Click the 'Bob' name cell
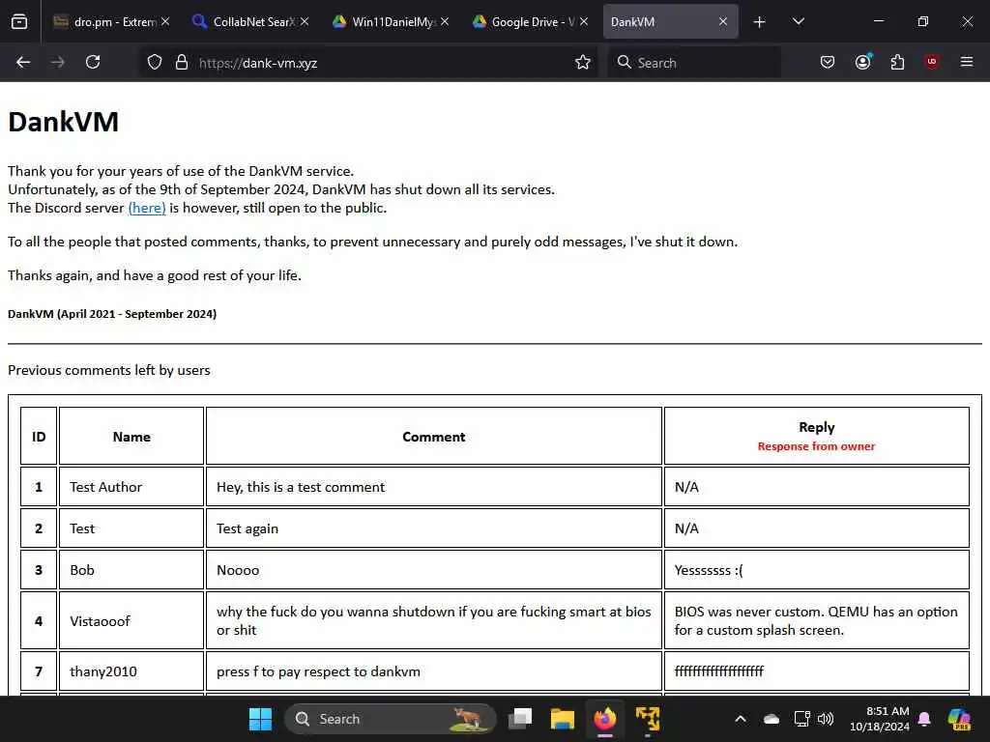Viewport: 990px width, 742px height. (131, 570)
